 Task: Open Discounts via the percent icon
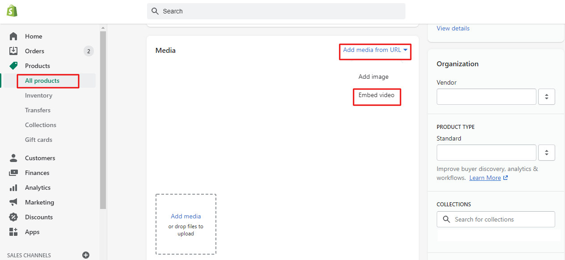(x=13, y=217)
